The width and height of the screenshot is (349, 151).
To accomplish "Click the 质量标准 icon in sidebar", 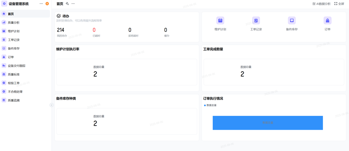I will [4, 74].
